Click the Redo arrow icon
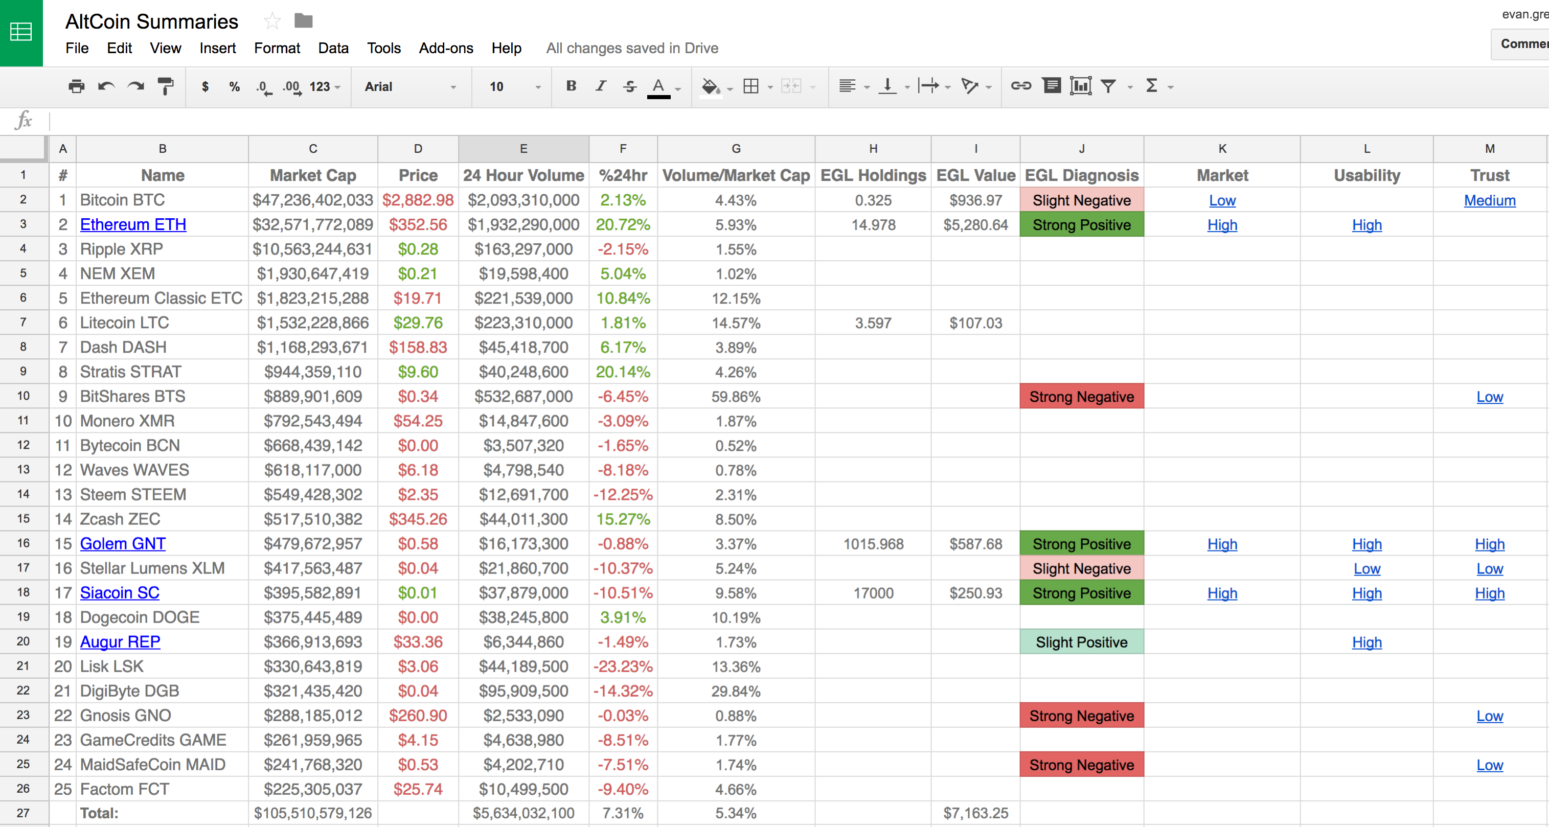Image resolution: width=1549 pixels, height=827 pixels. [136, 86]
